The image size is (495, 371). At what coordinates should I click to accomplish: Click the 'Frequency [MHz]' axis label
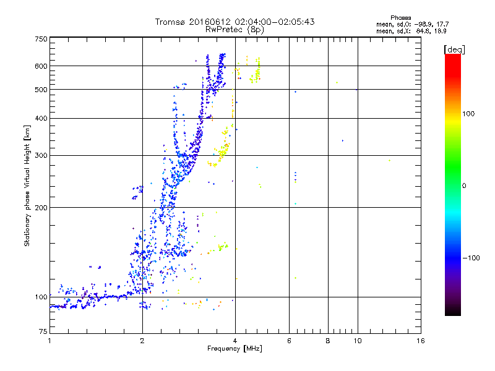tap(235, 349)
